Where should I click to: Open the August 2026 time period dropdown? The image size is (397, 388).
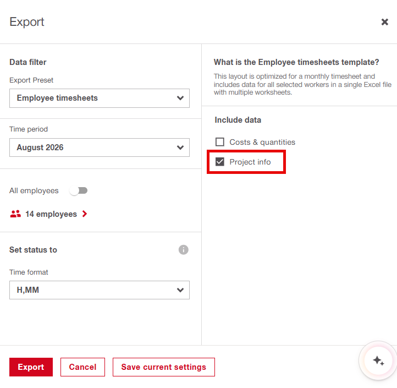coord(99,147)
